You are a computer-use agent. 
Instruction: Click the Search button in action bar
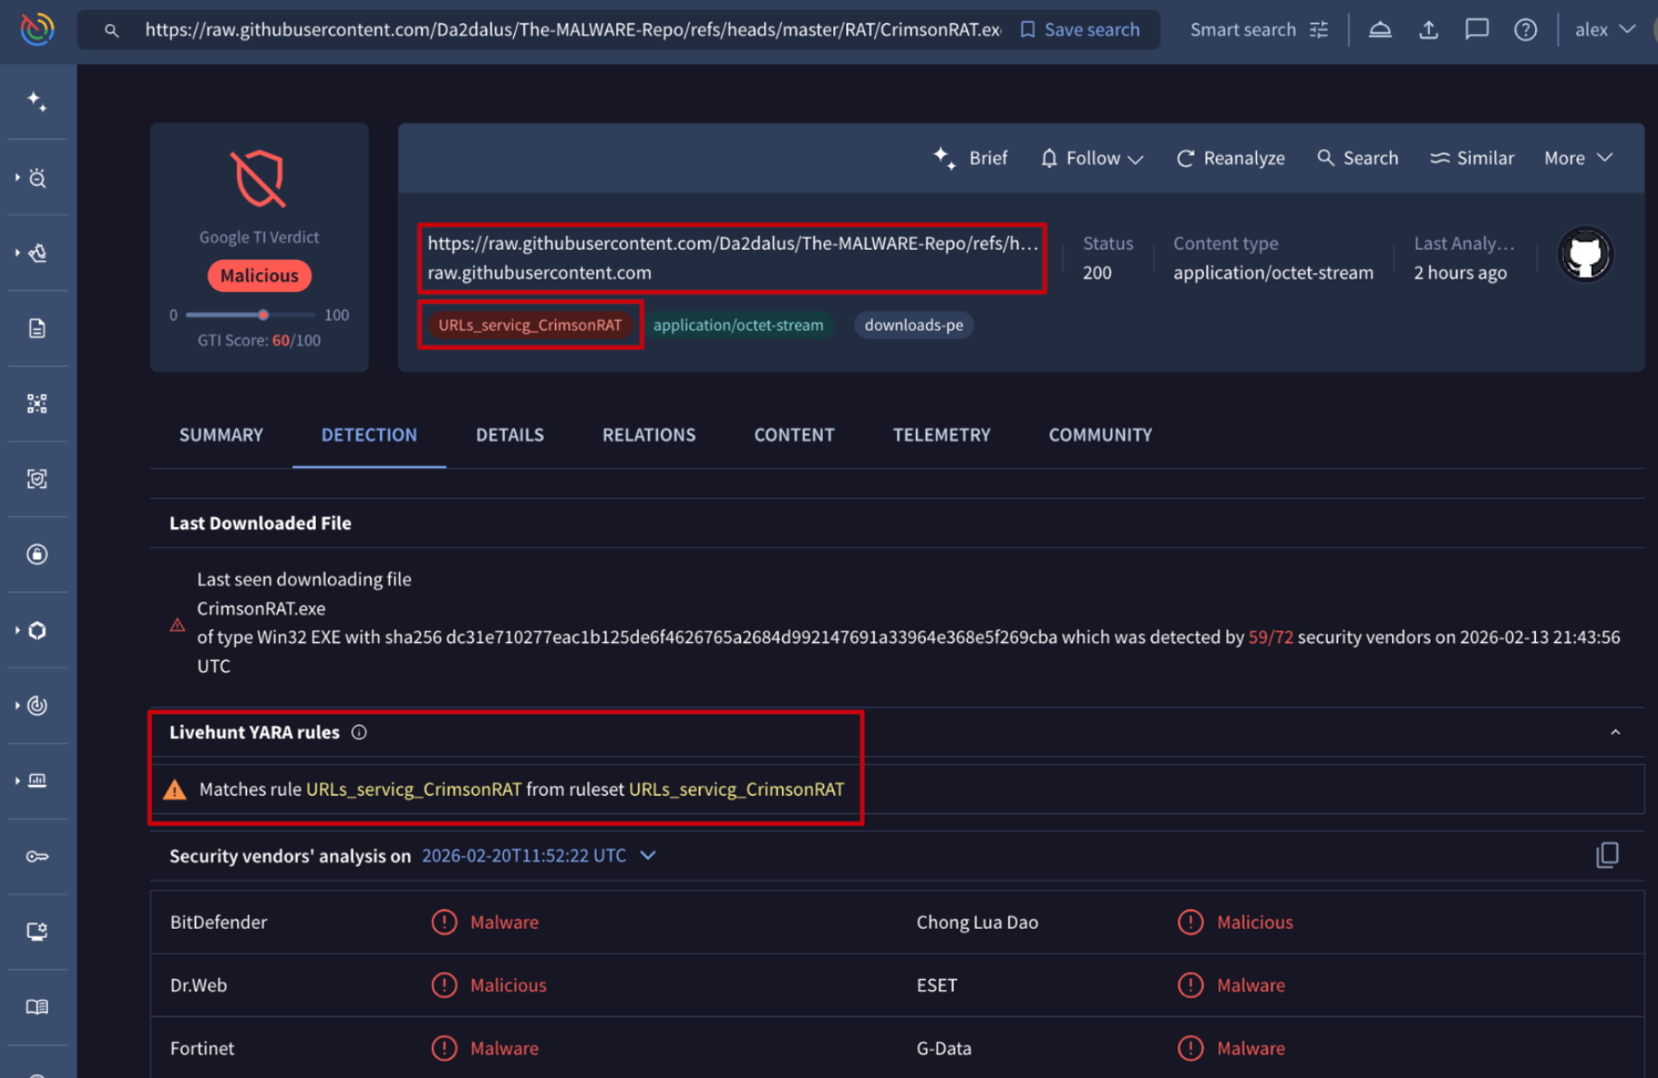coord(1358,158)
